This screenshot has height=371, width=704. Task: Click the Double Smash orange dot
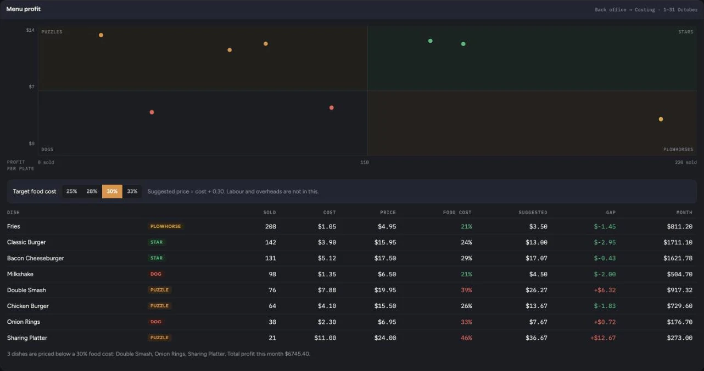click(x=265, y=43)
